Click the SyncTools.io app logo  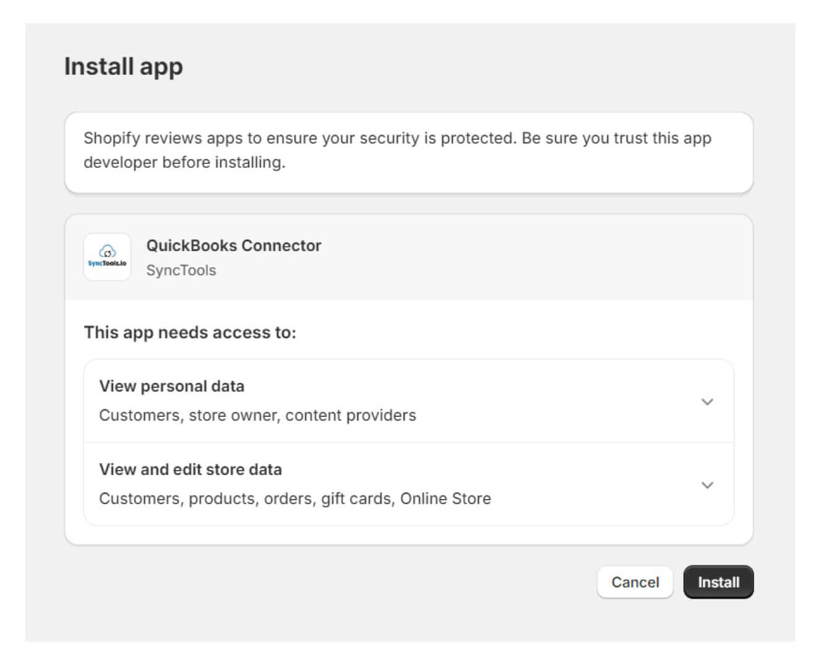[x=107, y=257]
